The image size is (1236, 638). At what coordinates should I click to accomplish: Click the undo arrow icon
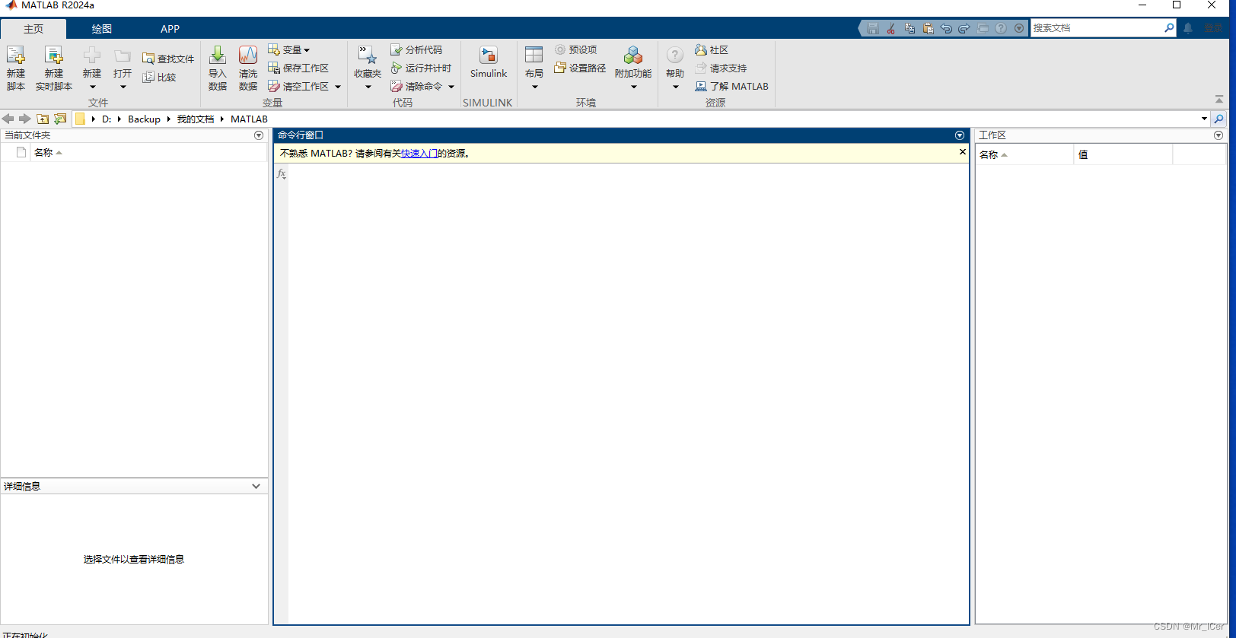point(946,28)
